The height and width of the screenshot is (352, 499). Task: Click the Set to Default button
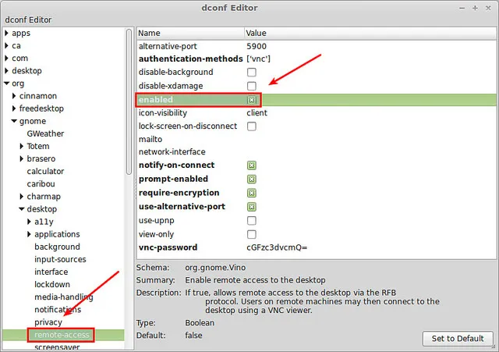(458, 339)
